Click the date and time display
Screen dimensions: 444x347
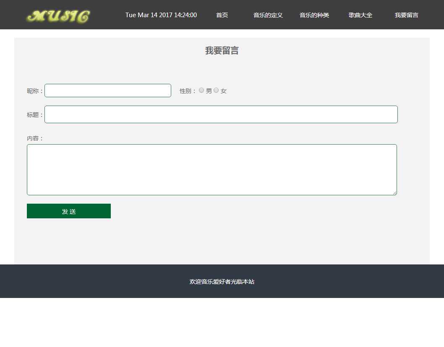pyautogui.click(x=161, y=15)
